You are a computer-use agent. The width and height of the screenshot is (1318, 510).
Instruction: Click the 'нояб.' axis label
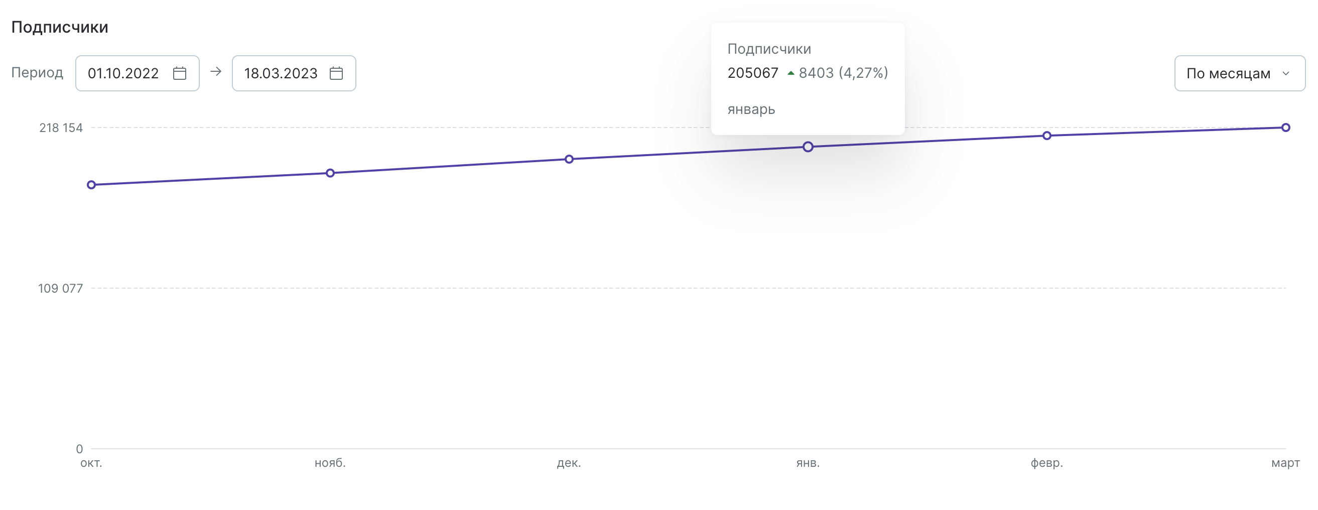(330, 463)
